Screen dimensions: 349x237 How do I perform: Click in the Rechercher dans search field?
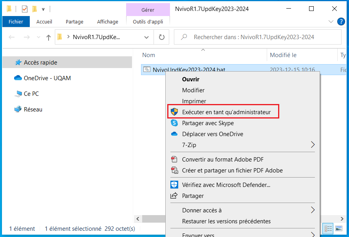click(x=259, y=38)
